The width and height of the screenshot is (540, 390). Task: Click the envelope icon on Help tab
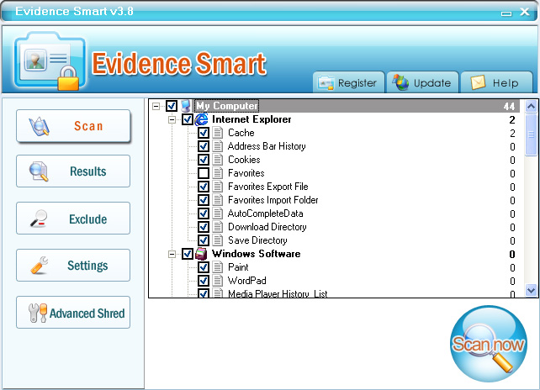click(478, 82)
